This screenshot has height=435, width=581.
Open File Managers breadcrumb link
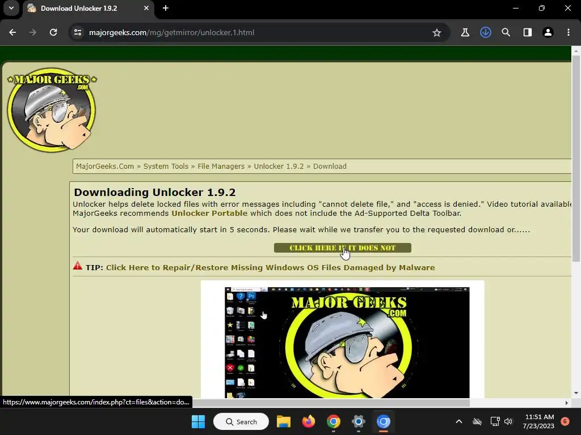(221, 167)
